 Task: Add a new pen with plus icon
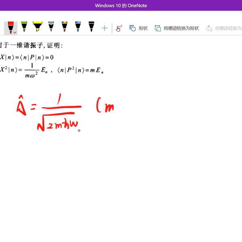pyautogui.click(x=104, y=28)
